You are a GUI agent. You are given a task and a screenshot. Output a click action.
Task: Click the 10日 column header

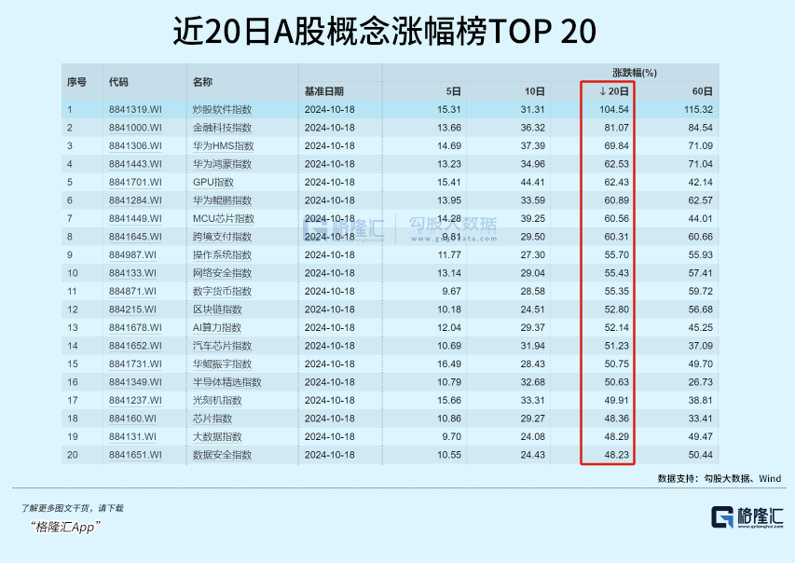[534, 91]
